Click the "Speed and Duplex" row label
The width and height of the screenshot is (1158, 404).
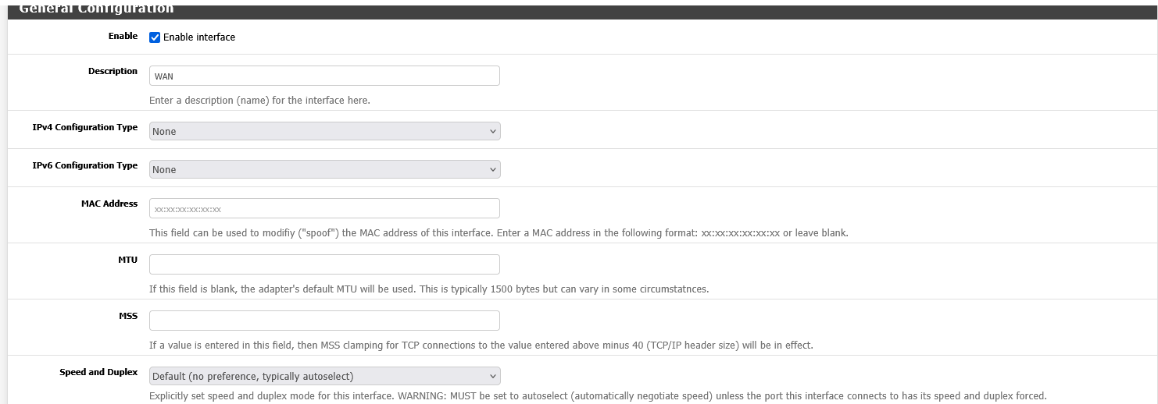point(98,372)
